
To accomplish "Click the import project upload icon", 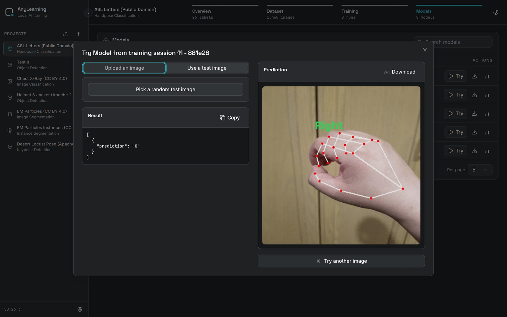I will 66,34.
